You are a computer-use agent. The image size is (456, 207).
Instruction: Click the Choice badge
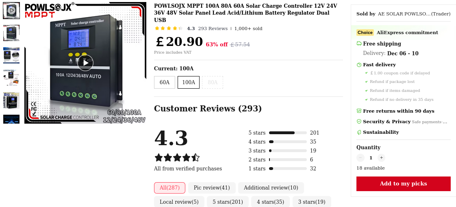coord(365,33)
